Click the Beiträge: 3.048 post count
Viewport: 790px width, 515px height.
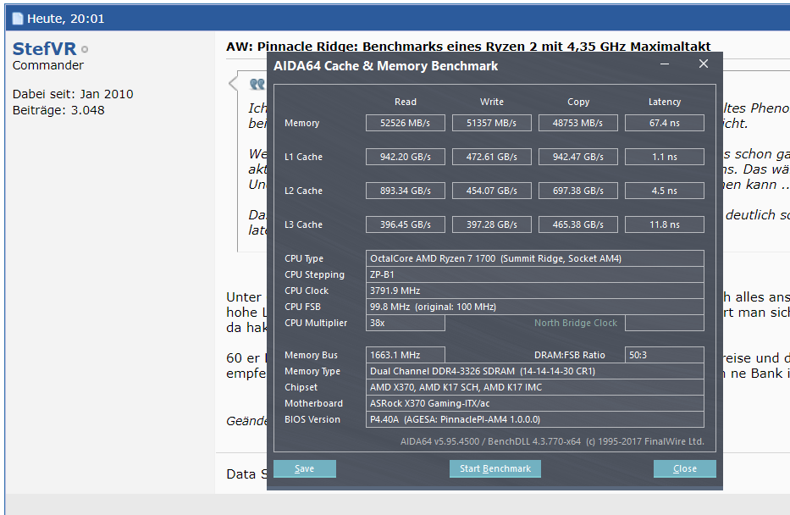[x=58, y=110]
